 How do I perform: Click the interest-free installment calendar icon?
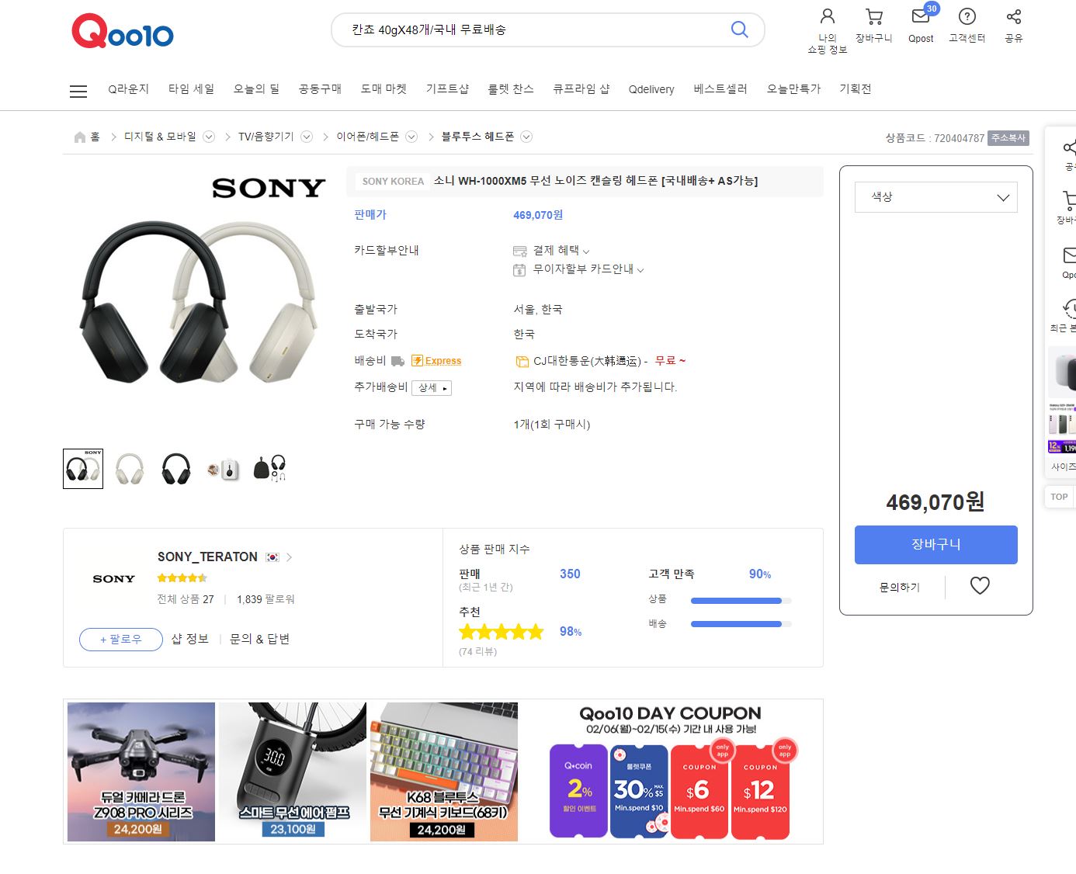pos(519,270)
